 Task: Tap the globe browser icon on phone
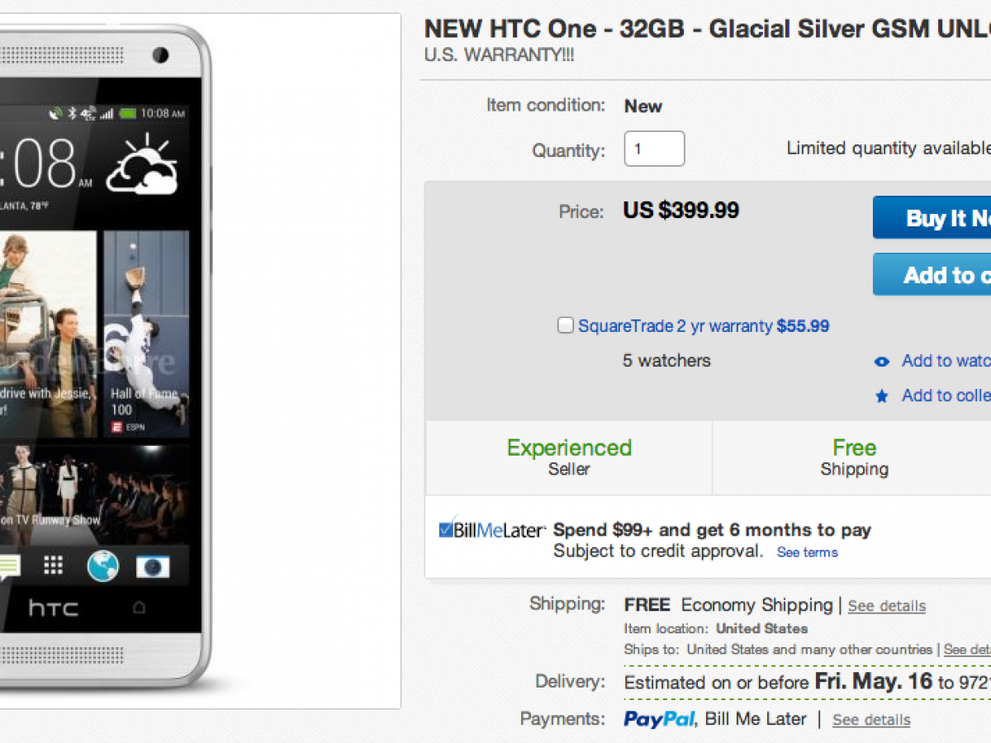103,566
